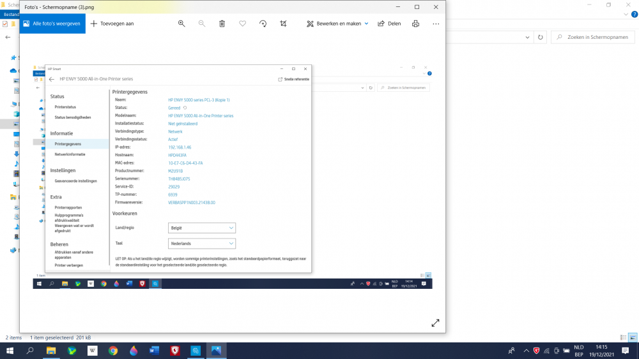
Task: Refresh the Explorer folder view
Action: point(541,37)
